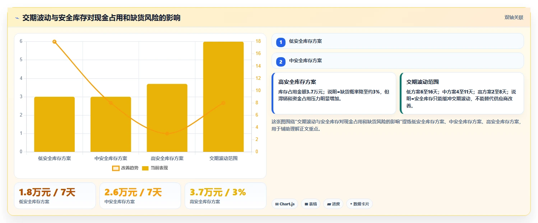
Task: Click the panel title 交期波动与安全库存对现金占用和缺货风险的影响
Action: point(101,18)
